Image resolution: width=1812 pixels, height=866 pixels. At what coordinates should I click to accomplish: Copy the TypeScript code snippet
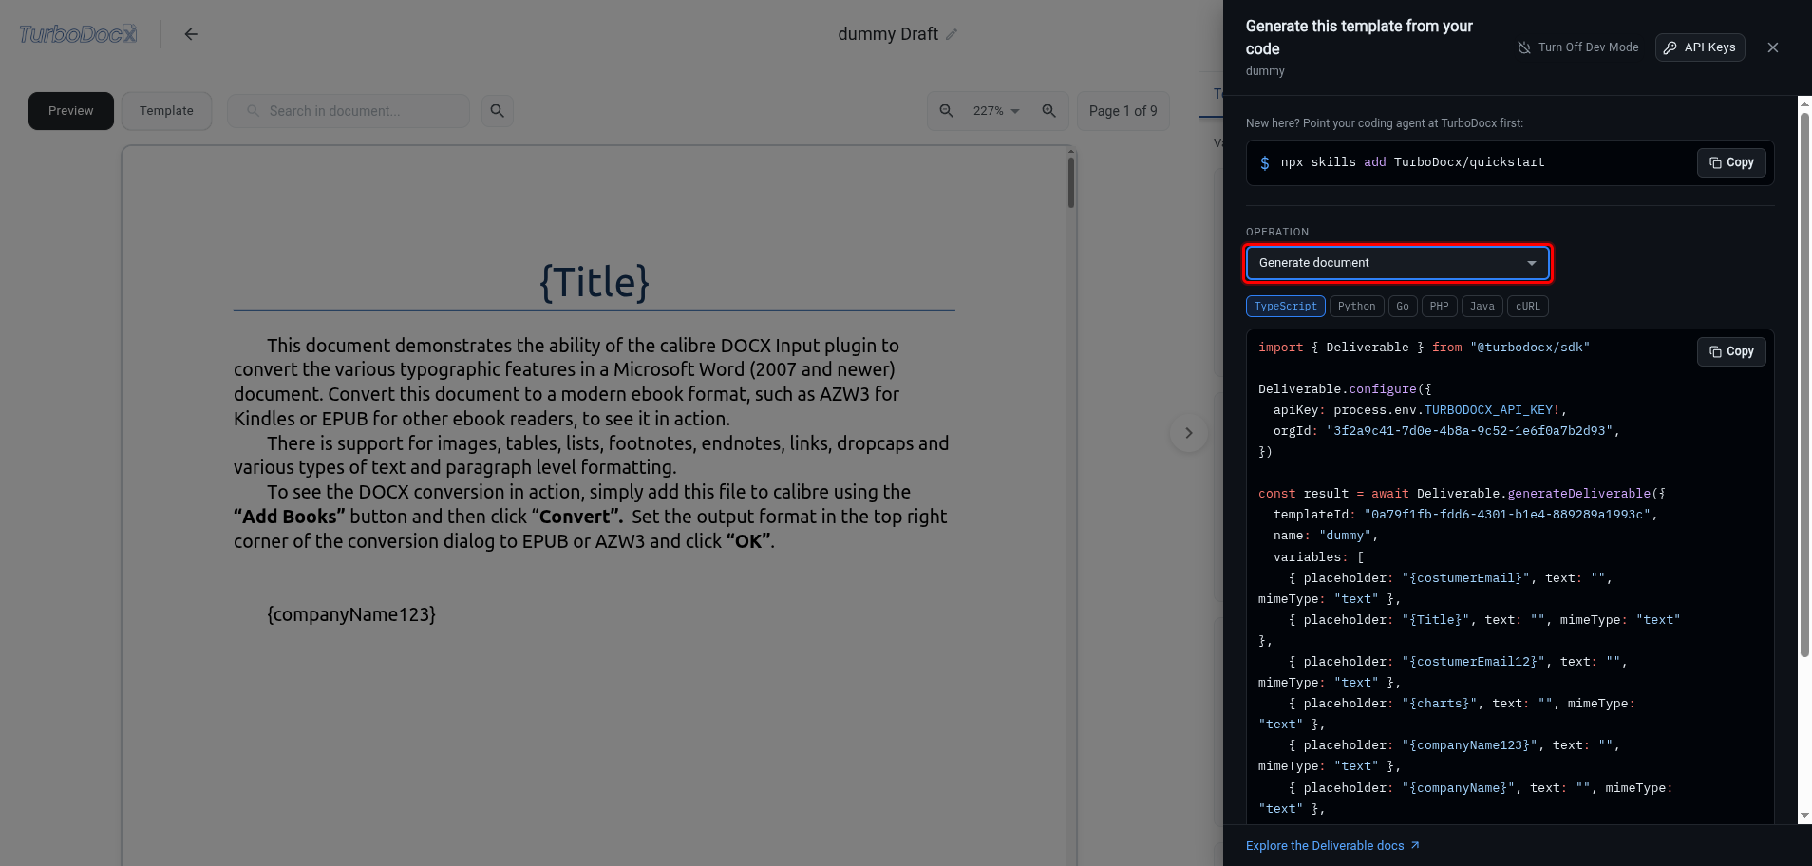click(x=1731, y=351)
